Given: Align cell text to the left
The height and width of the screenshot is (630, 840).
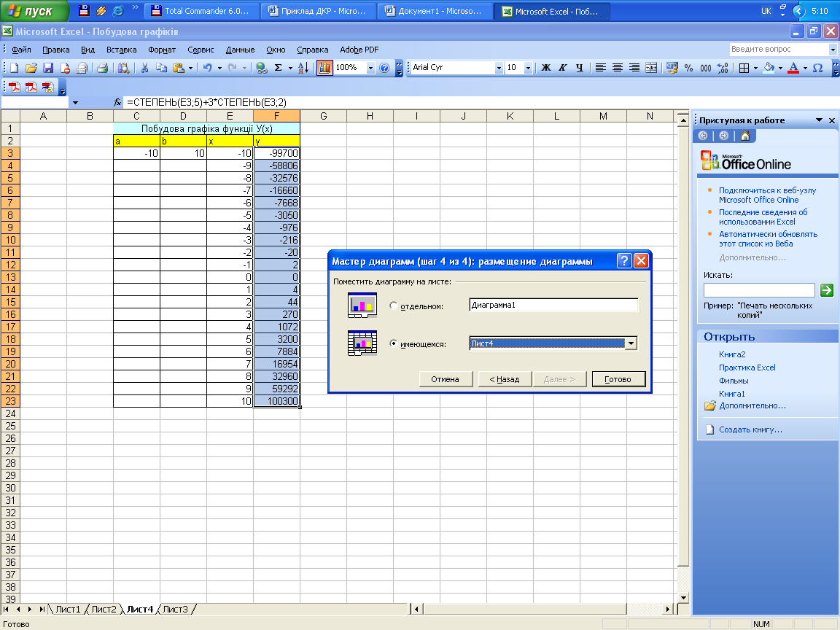Looking at the screenshot, I should (601, 68).
